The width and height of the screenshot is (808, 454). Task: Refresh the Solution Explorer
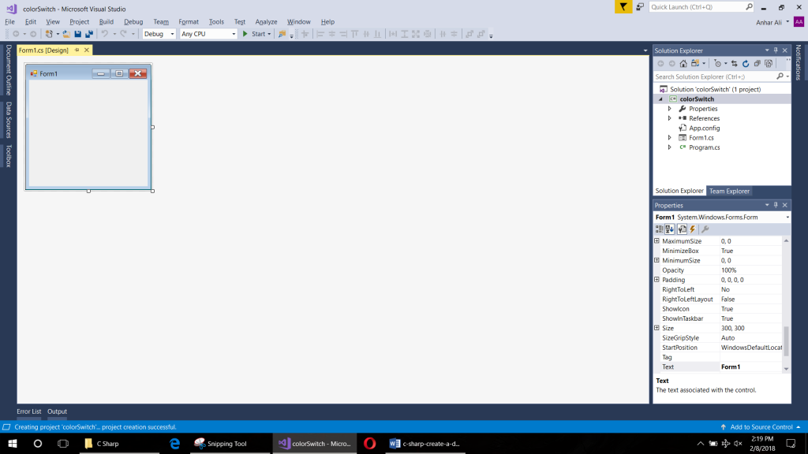click(746, 63)
